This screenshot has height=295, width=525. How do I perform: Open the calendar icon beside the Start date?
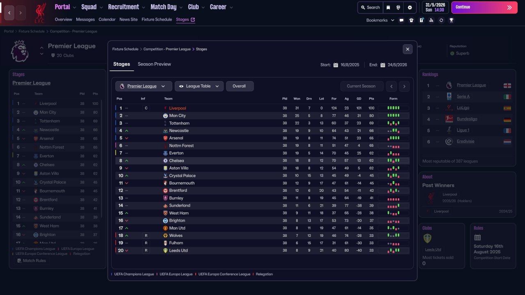pyautogui.click(x=336, y=65)
